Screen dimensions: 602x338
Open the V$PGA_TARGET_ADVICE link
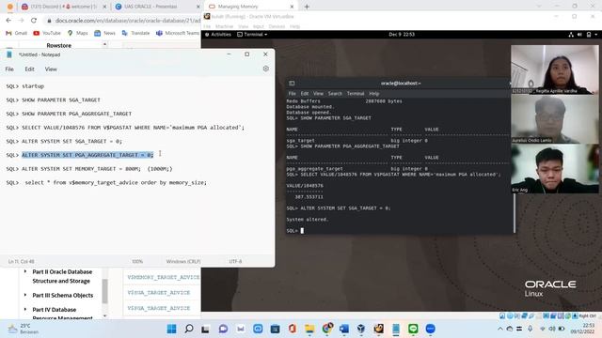coord(159,308)
